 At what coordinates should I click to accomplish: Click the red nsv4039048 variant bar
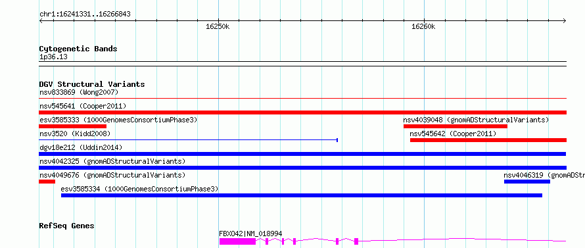coord(455,126)
